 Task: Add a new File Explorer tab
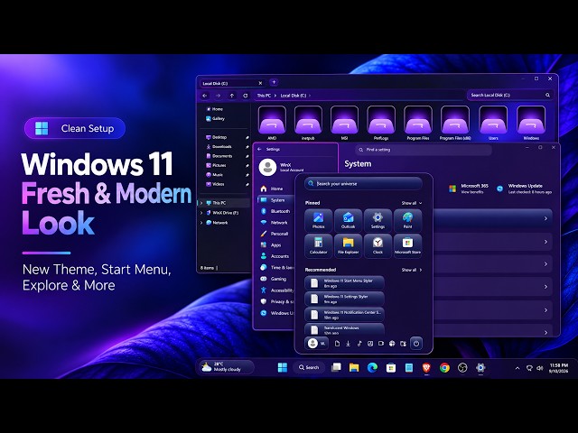coord(274,82)
